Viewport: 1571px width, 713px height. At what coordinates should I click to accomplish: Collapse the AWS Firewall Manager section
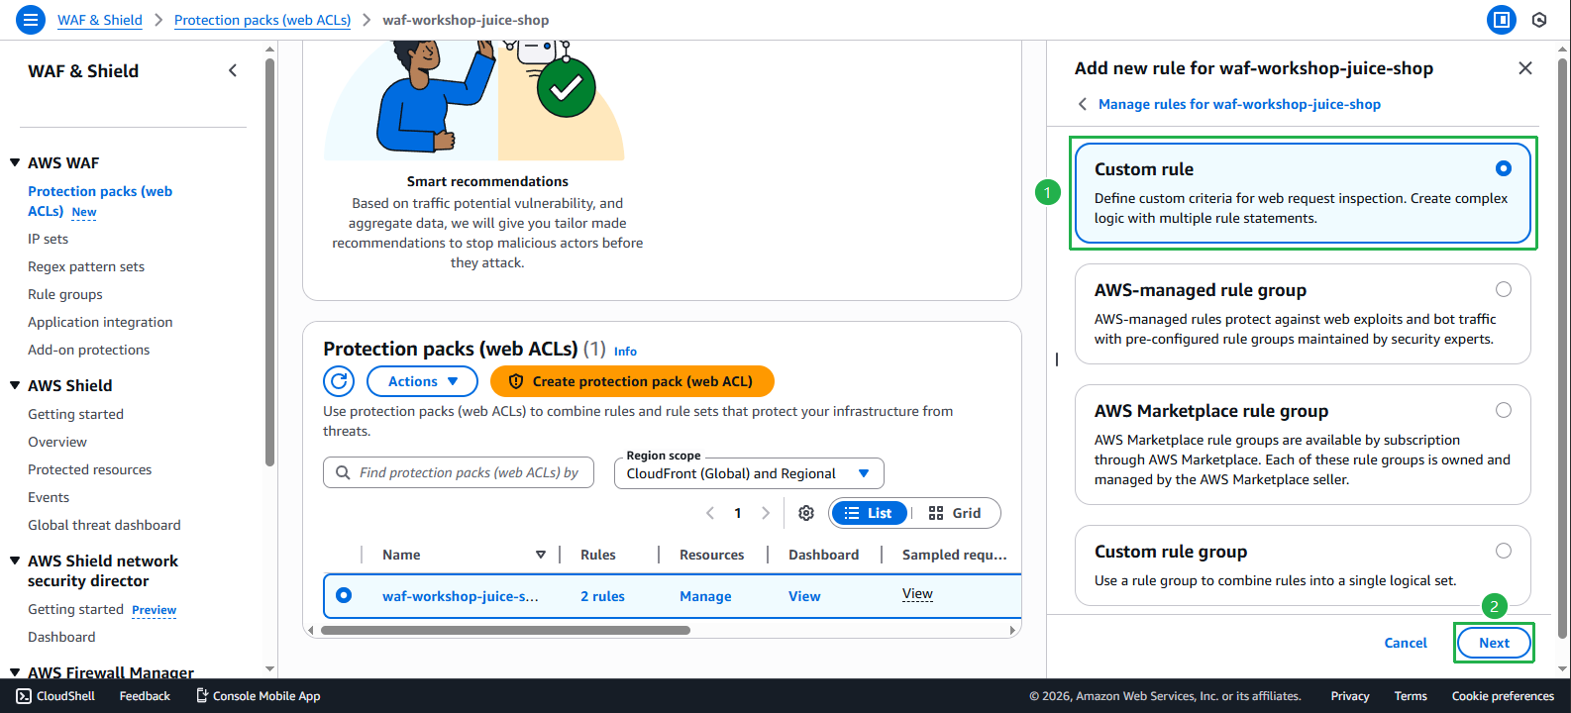coord(15,672)
